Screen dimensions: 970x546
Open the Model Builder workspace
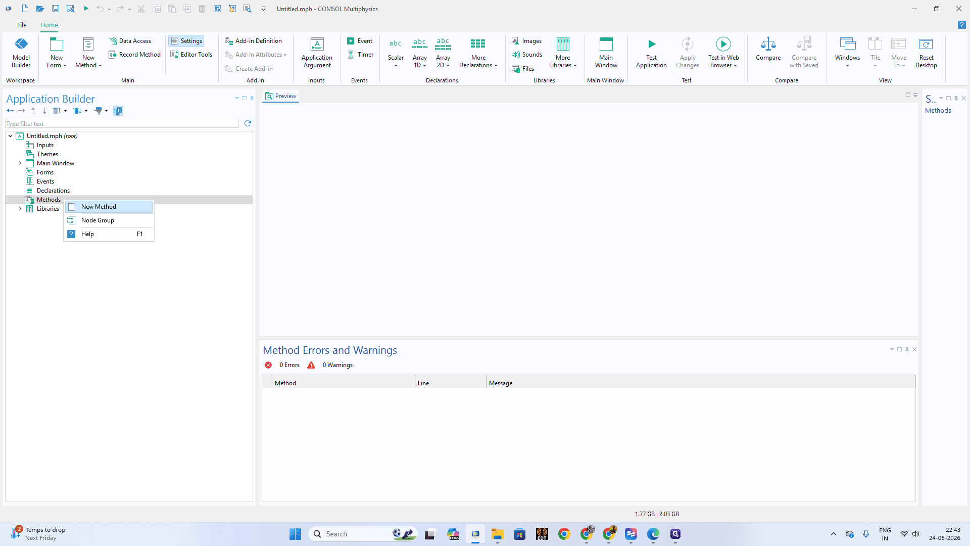pos(21,53)
